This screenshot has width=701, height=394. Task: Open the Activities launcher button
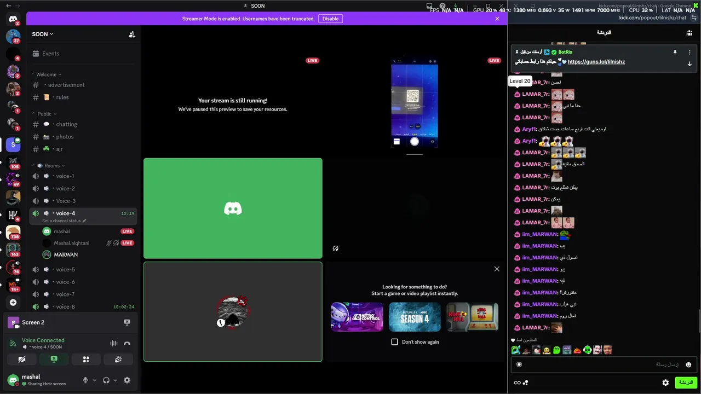coord(86,360)
